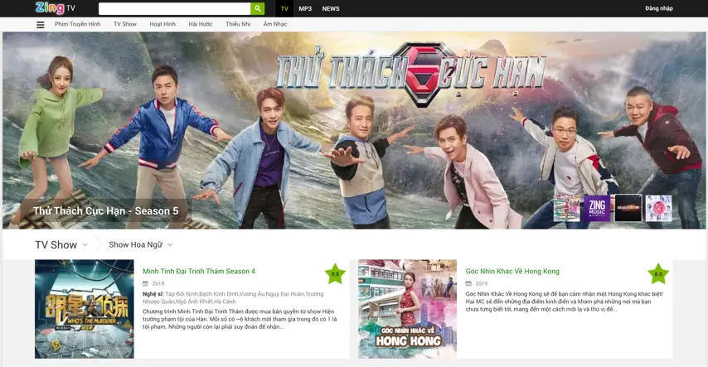Select the first banner carousel thumbnail
Screen dimensions: 708x367
tap(567, 208)
